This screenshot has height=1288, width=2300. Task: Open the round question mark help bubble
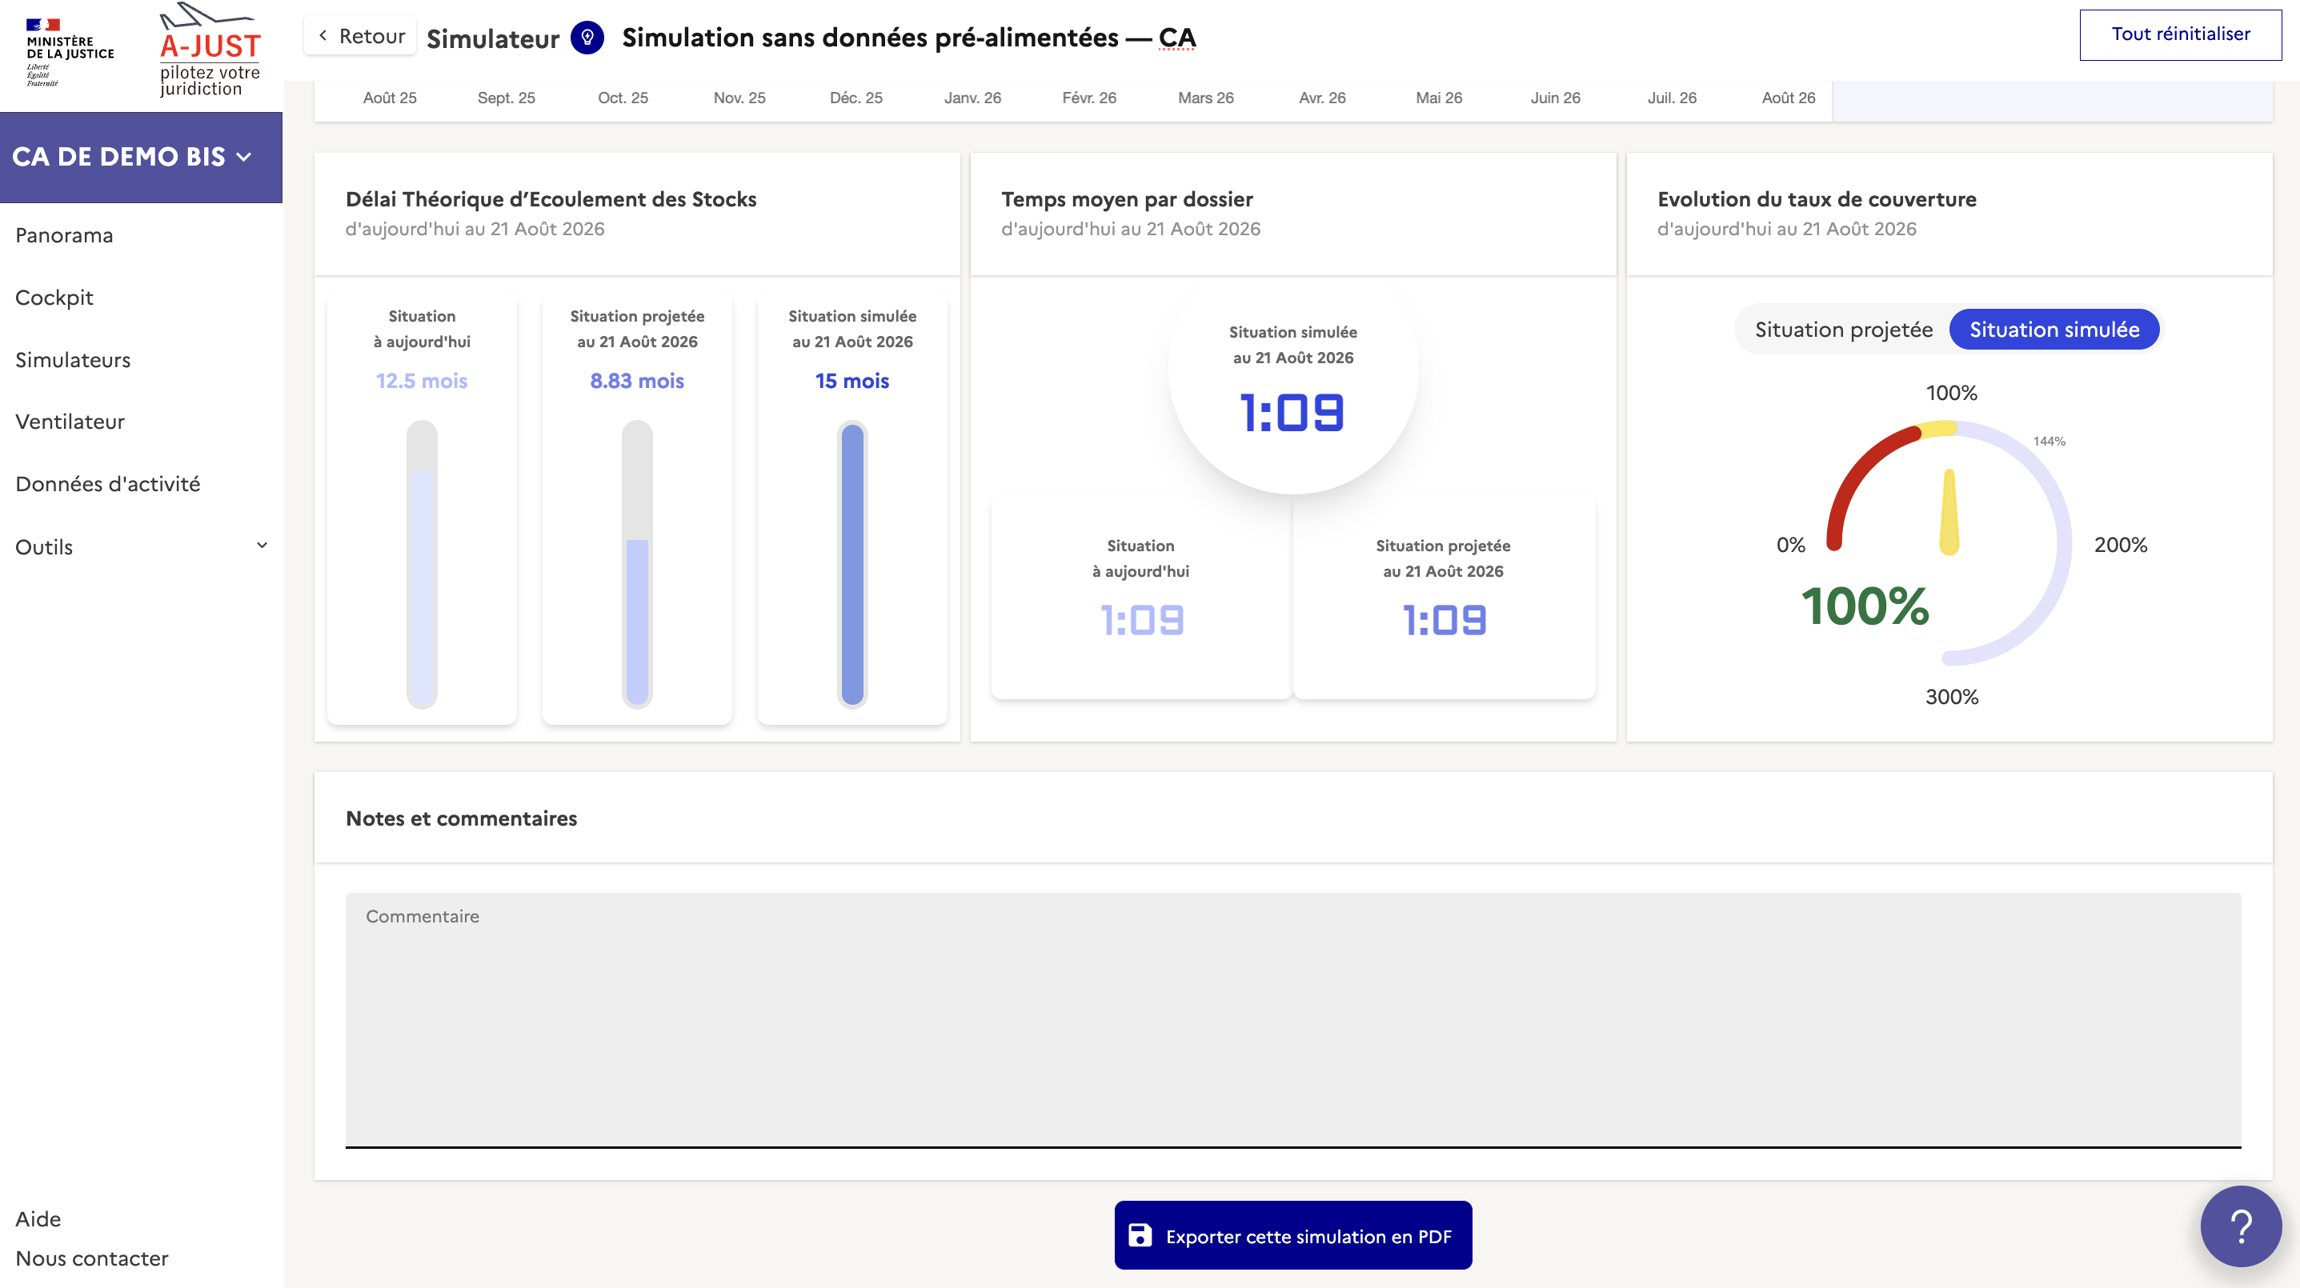[2240, 1226]
